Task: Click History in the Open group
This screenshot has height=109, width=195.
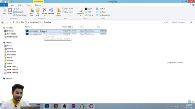Action: click(x=89, y=15)
